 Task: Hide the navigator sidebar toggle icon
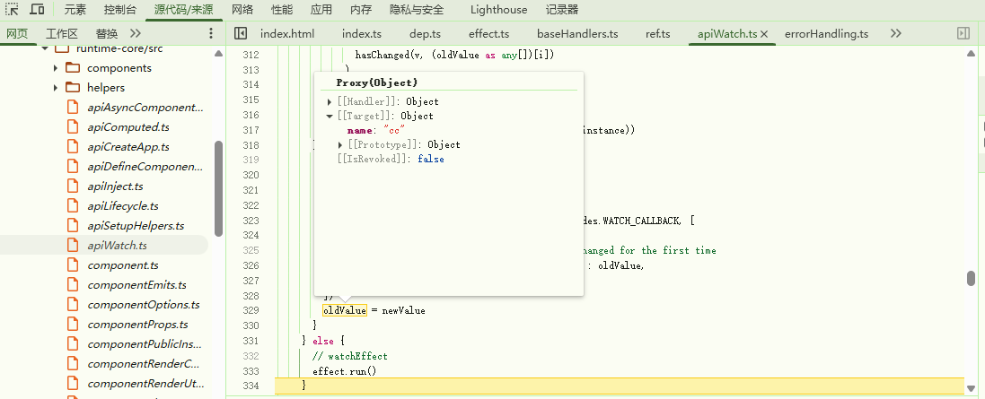click(x=240, y=33)
